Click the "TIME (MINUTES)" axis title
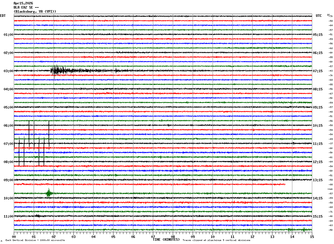This screenshot has height=244, width=334. tap(166, 240)
